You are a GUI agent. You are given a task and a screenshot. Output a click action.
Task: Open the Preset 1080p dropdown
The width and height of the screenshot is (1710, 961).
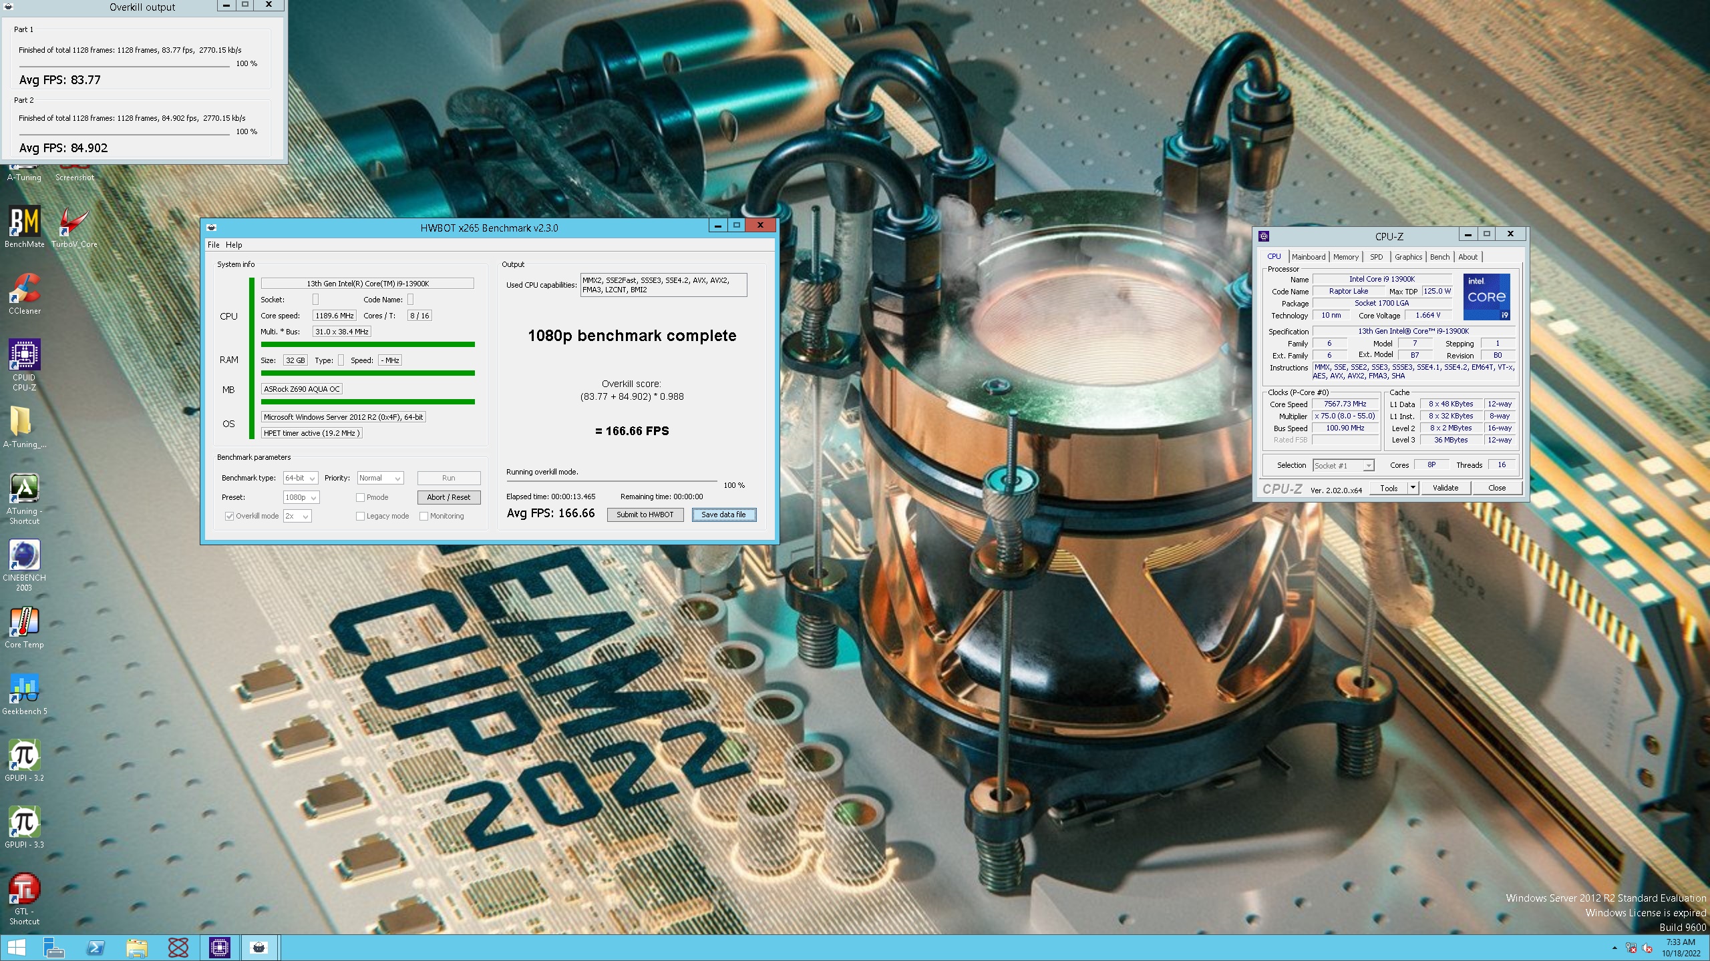[x=301, y=497]
